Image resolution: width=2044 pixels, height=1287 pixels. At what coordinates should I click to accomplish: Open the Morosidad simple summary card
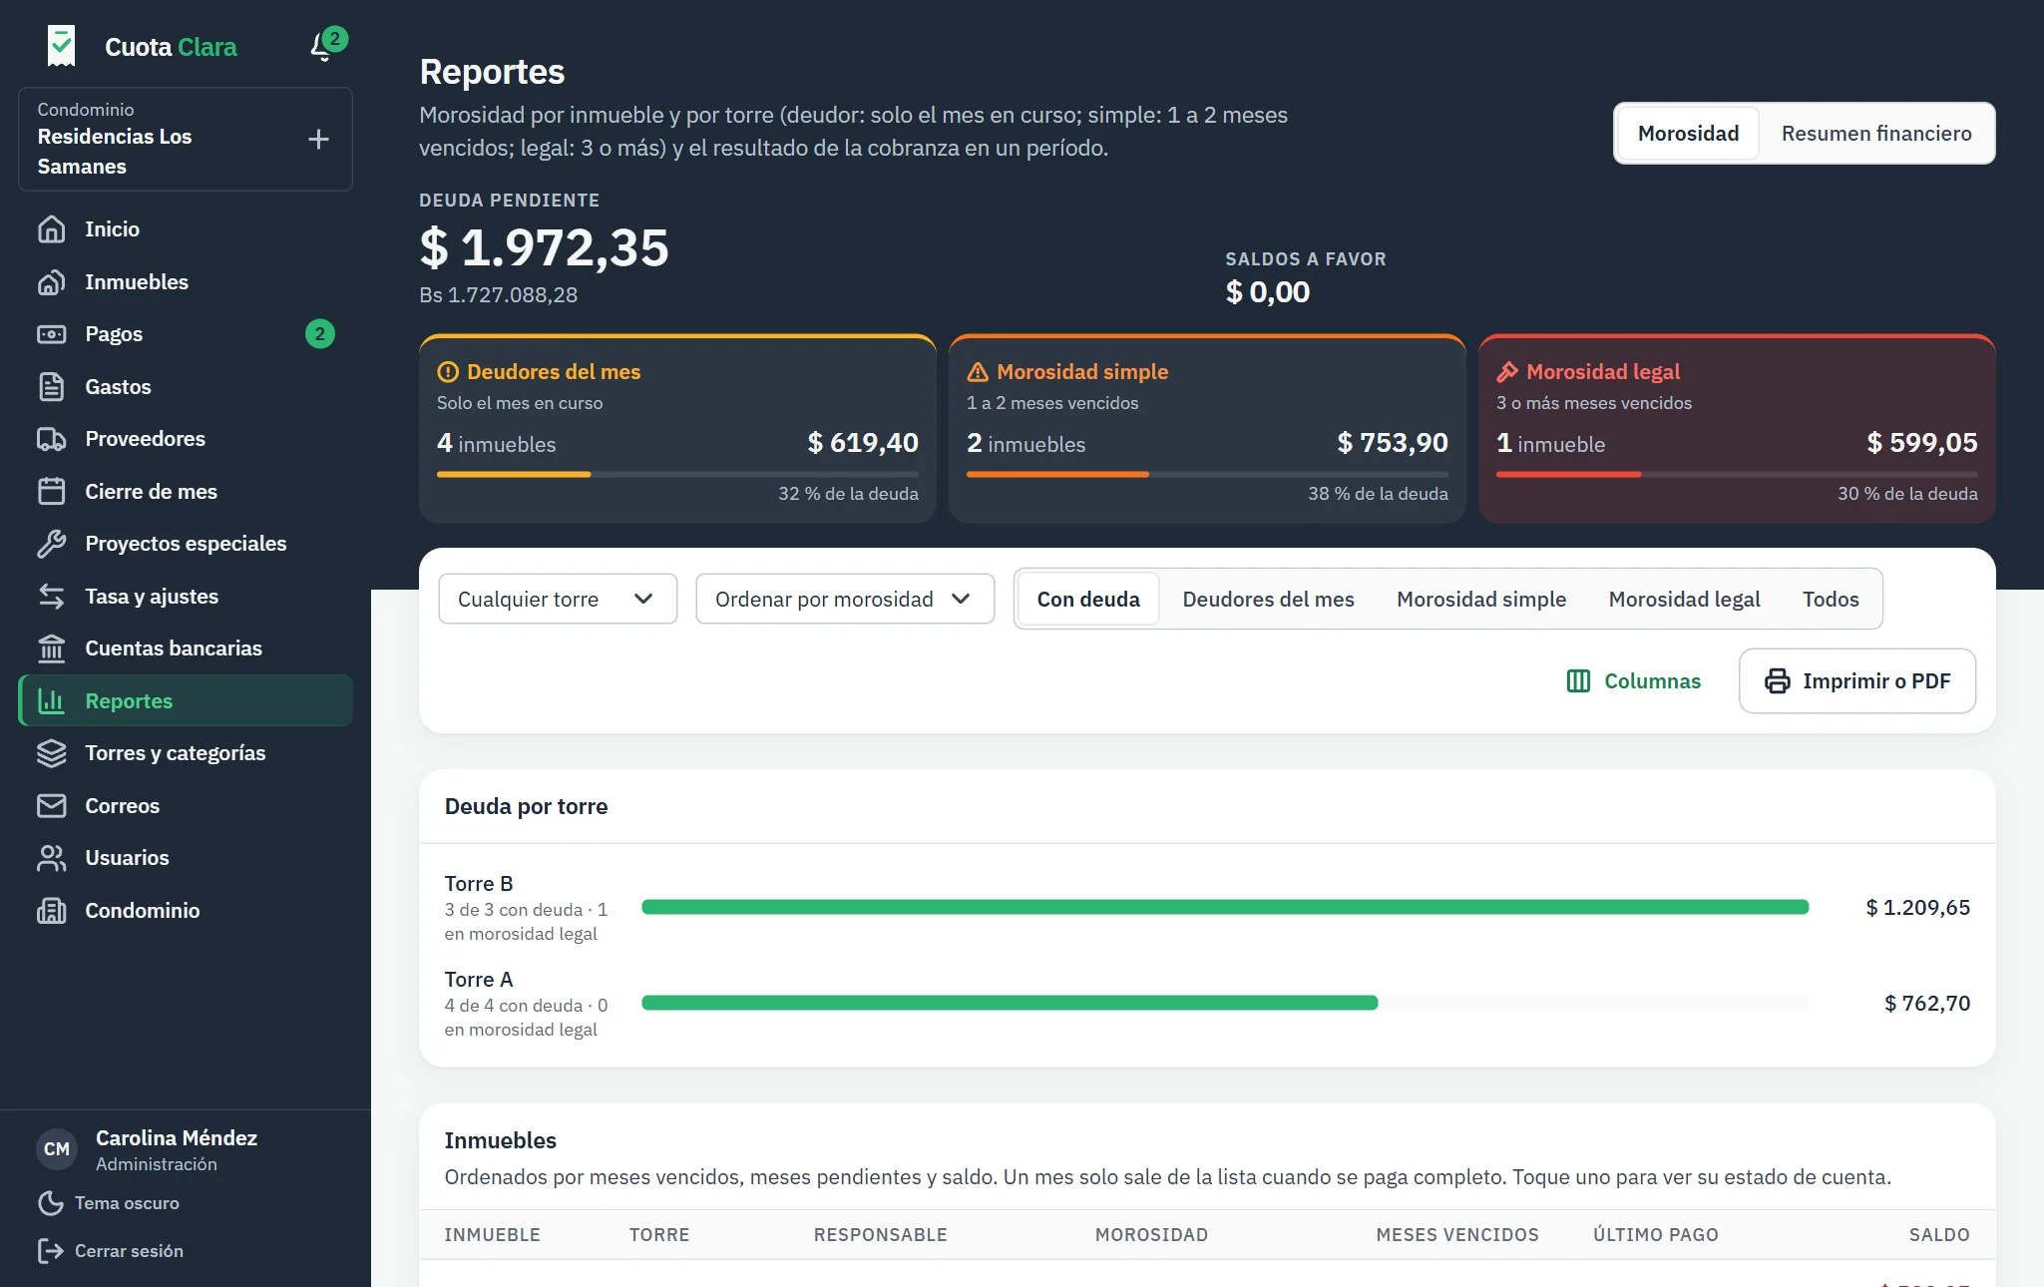click(1207, 429)
